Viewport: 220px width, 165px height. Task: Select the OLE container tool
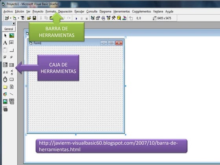(5, 109)
